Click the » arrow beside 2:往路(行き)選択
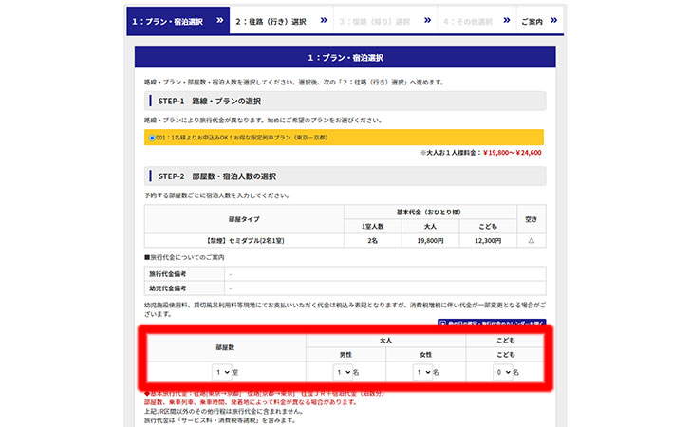Viewport: 691px width, 427px height. [x=324, y=20]
